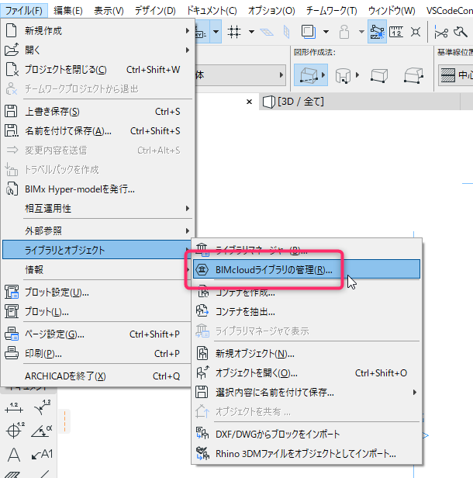473x478 pixels.
Task: Choose 名前を付けて保存(A)...
Action: (98, 131)
